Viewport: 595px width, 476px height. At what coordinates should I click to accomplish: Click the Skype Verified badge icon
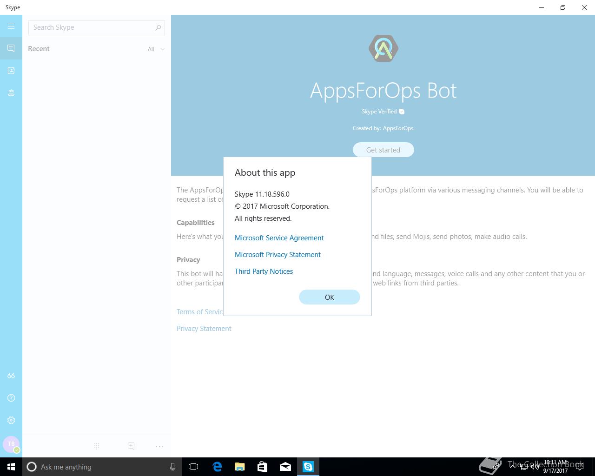(x=402, y=112)
